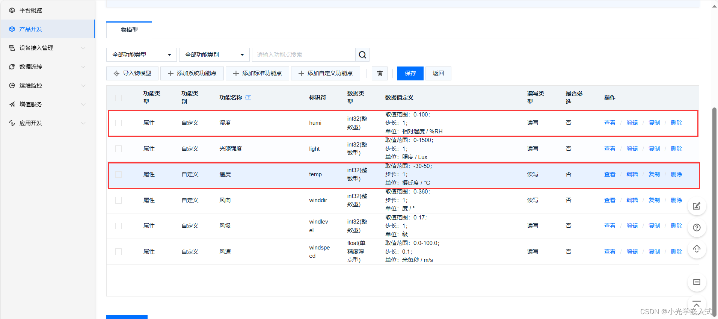
Task: Select the 物模型 tab
Action: coord(129,30)
